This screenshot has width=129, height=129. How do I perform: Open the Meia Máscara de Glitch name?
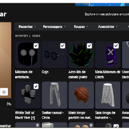tap(108, 74)
